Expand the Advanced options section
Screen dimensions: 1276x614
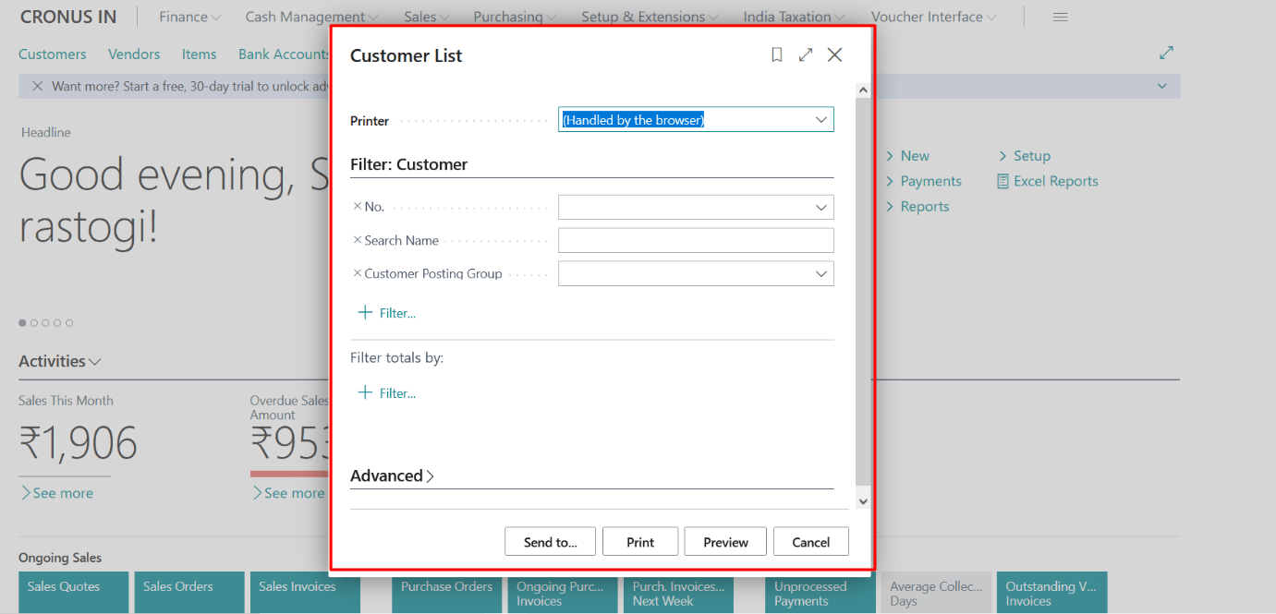pos(392,476)
